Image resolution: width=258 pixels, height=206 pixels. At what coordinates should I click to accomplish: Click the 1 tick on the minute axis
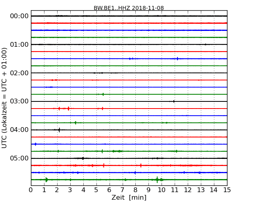[x=44, y=190]
